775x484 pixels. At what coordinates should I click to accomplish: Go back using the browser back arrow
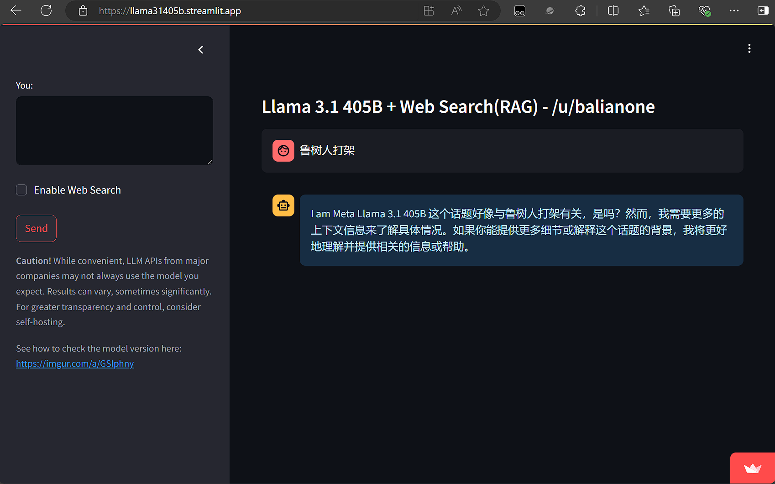click(16, 11)
